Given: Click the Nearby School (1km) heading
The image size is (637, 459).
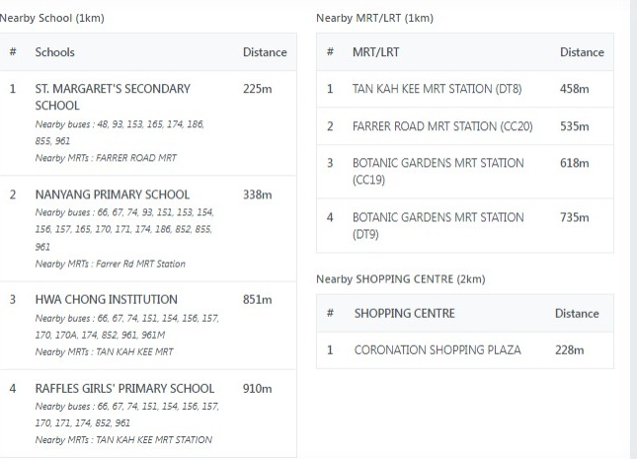Looking at the screenshot, I should pyautogui.click(x=51, y=18).
